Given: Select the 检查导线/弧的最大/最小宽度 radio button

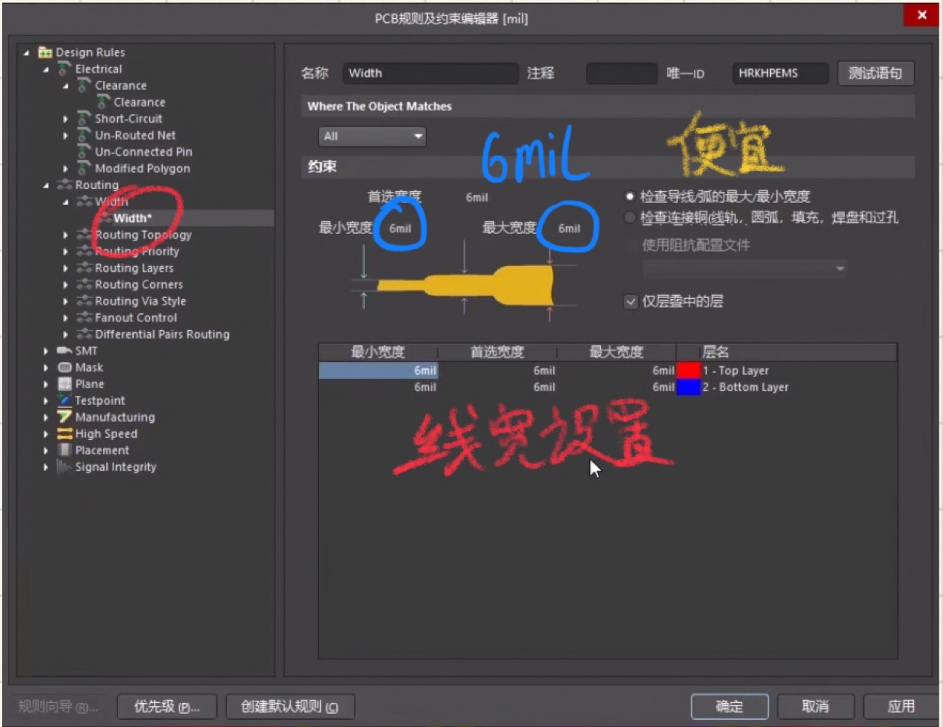Looking at the screenshot, I should click(629, 195).
